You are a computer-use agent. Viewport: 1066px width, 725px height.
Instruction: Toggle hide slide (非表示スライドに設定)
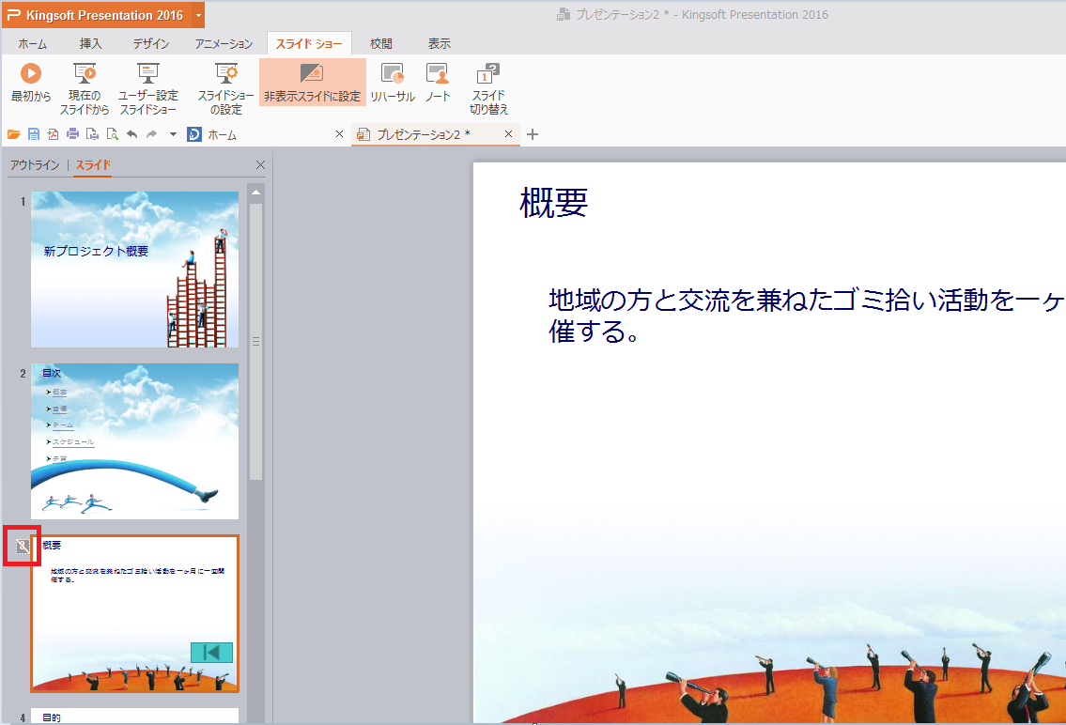click(x=312, y=82)
